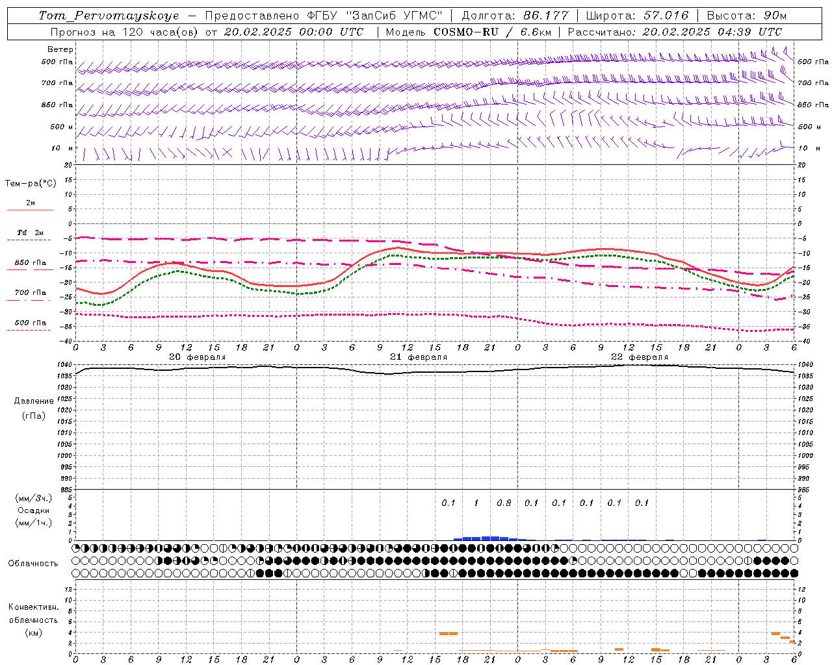
Task: Select the (гПа) unit under Давление
Action: pyautogui.click(x=34, y=416)
